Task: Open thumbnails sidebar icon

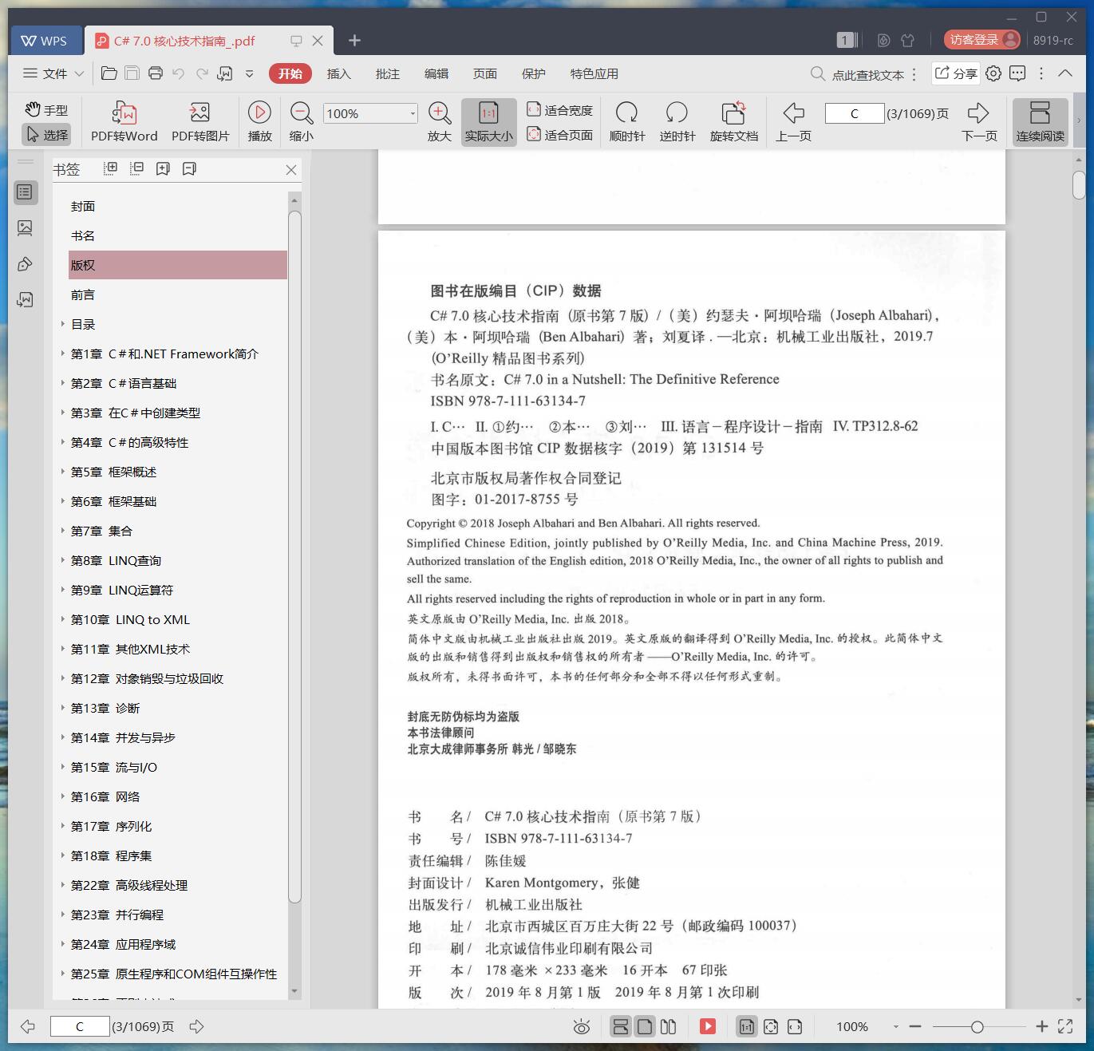Action: pos(26,228)
